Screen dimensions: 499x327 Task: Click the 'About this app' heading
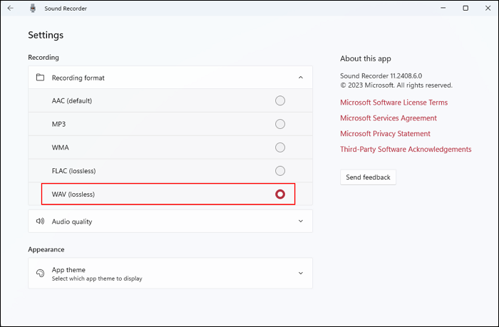click(x=365, y=59)
